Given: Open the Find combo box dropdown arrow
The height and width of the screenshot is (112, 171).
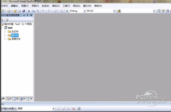Looking at the screenshot, I should pyautogui.click(x=154, y=11).
